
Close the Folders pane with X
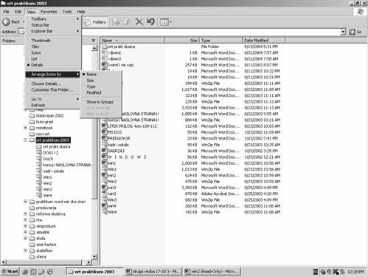[x=93, y=40]
